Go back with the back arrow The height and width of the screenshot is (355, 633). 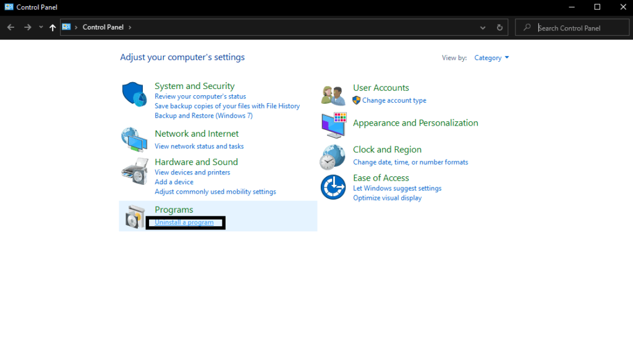click(11, 27)
